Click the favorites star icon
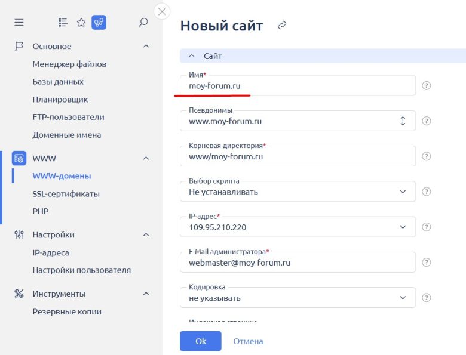Screen dimensions: 466x355 [81, 23]
